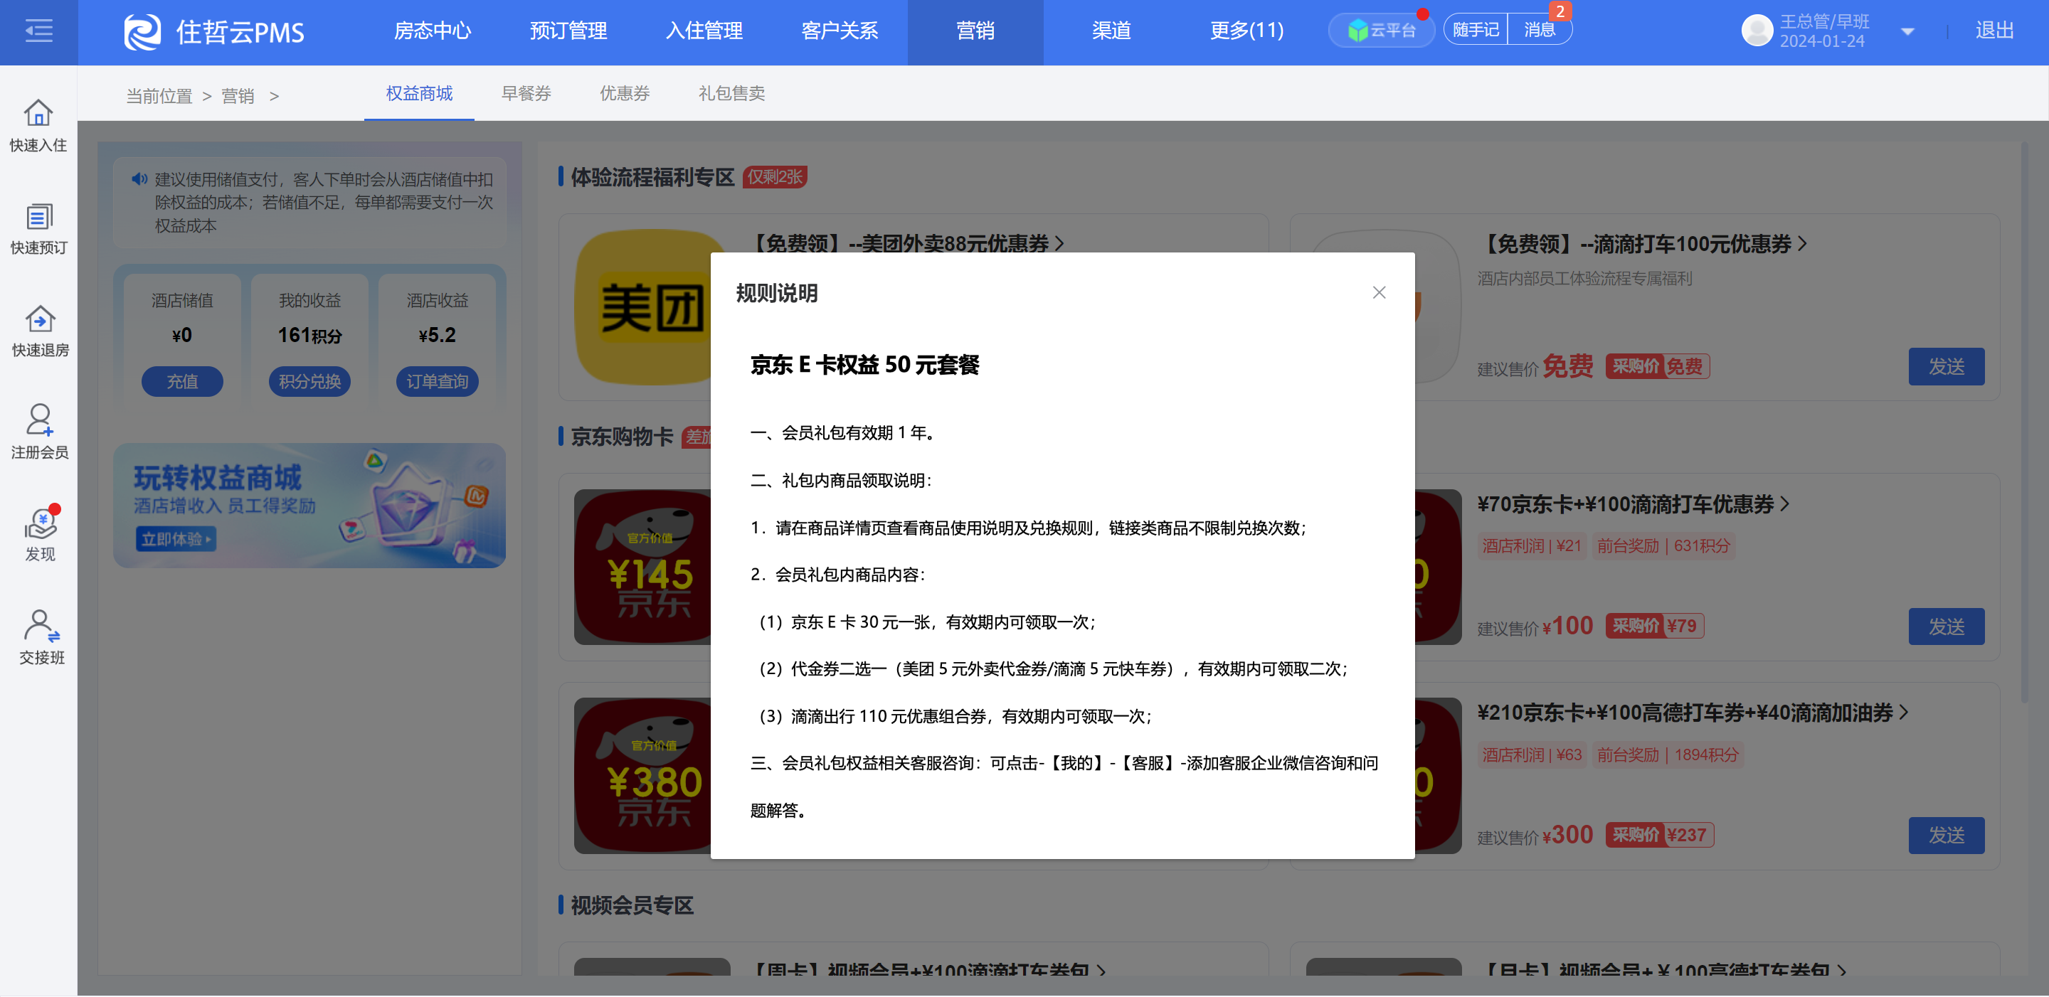Click the 酒店利润 | ¥21 tag
Screen dimensions: 2049x997
(1532, 546)
